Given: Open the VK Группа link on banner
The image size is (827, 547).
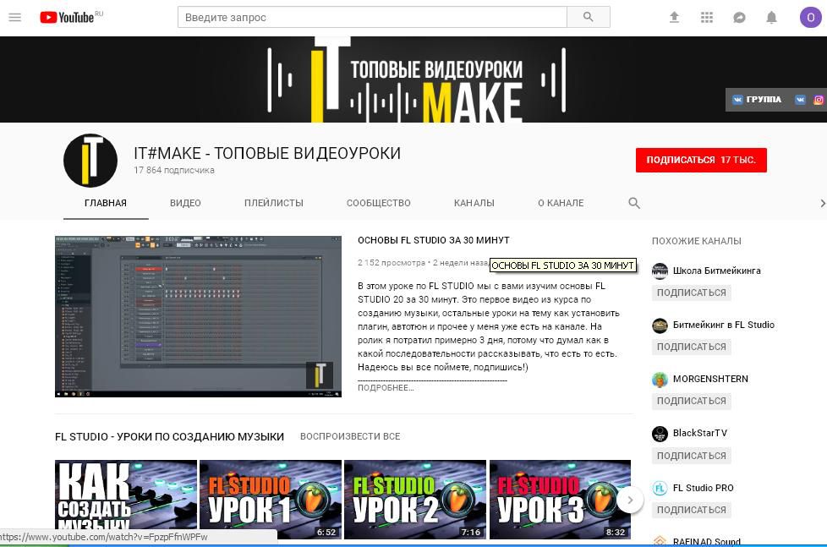Looking at the screenshot, I should 756,99.
